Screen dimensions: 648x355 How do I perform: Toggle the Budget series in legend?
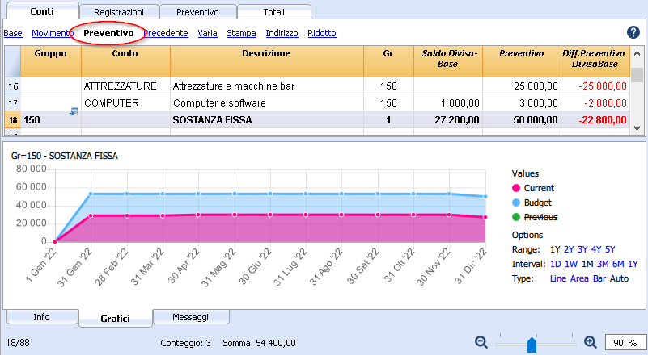(532, 203)
